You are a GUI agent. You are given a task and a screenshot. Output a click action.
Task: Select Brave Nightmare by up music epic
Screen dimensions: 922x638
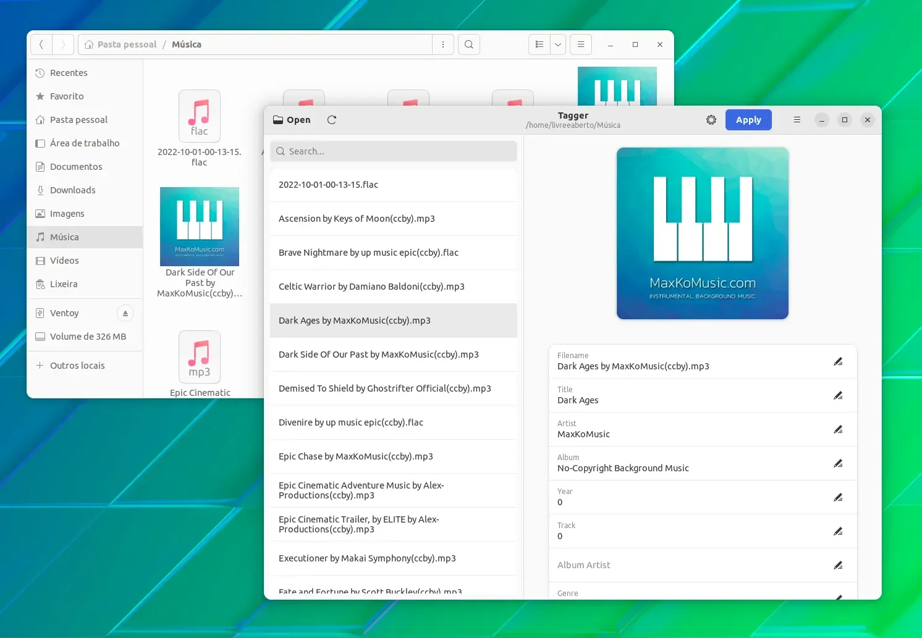coord(394,253)
